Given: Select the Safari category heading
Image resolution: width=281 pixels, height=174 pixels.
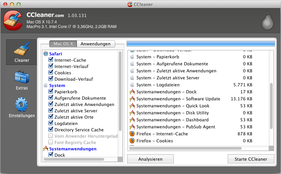Looking at the screenshot, I should [56, 54].
